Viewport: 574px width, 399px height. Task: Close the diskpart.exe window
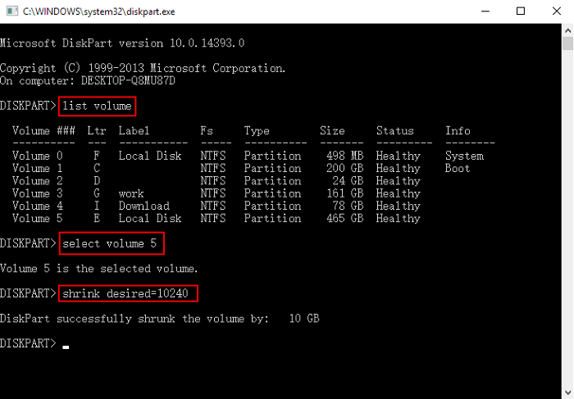[x=555, y=12]
